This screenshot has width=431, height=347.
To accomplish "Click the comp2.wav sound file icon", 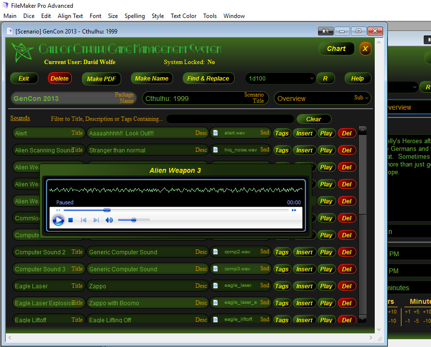I will click(x=215, y=252).
